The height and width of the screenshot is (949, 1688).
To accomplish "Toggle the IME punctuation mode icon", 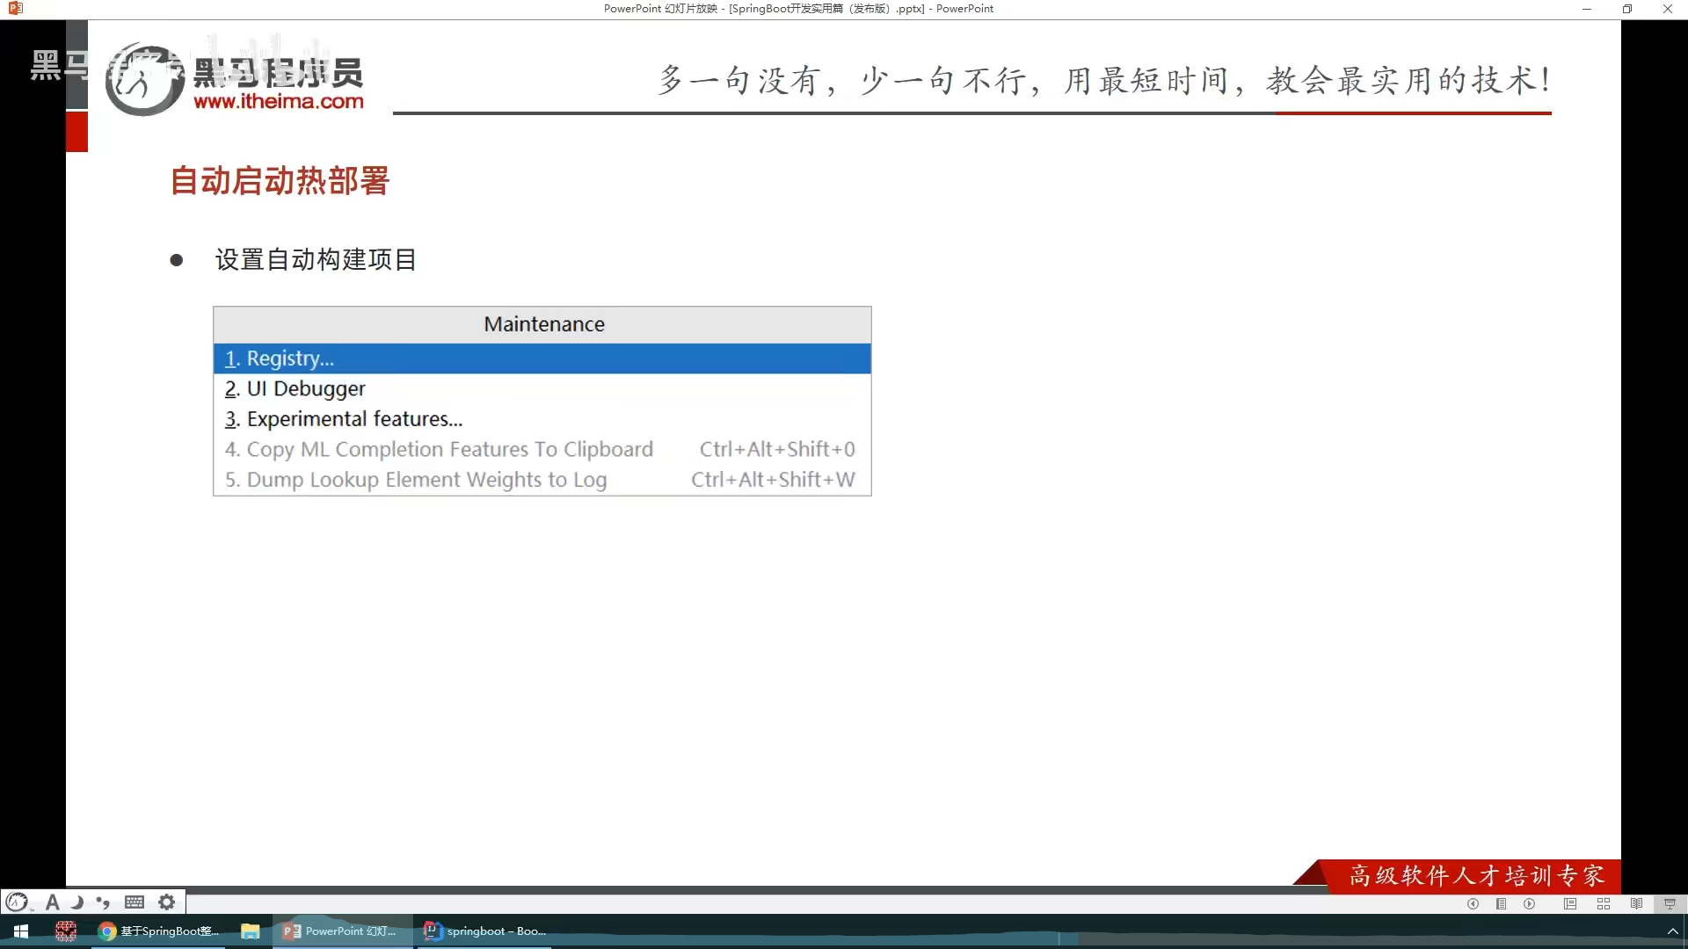I will pos(104,902).
